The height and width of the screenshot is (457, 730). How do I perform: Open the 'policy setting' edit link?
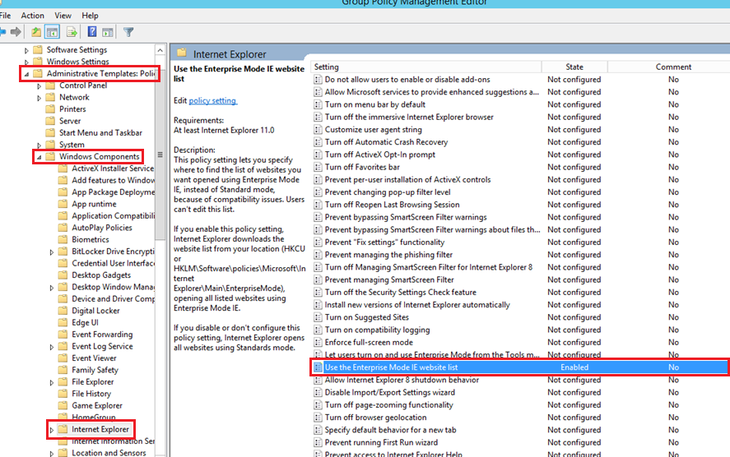tap(213, 100)
